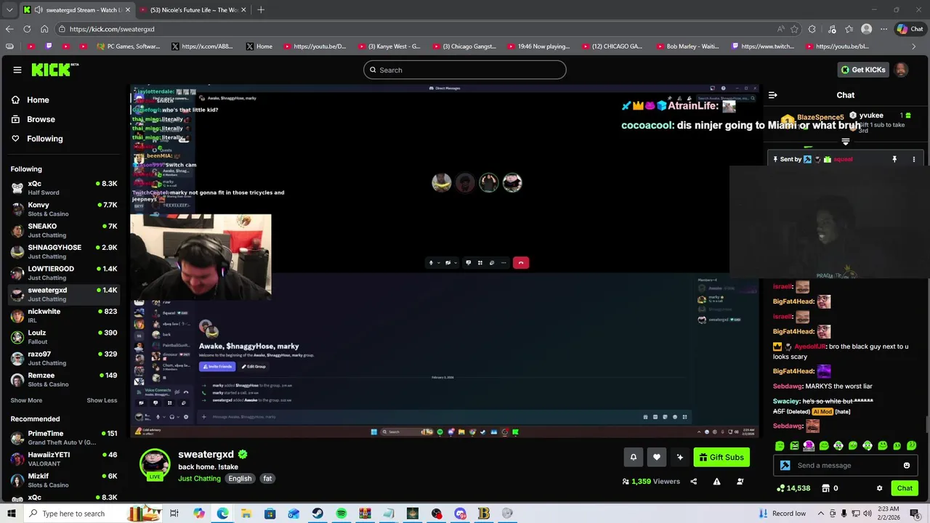Open Loulz channel in sidebar
This screenshot has height=523, width=930.
(x=64, y=337)
